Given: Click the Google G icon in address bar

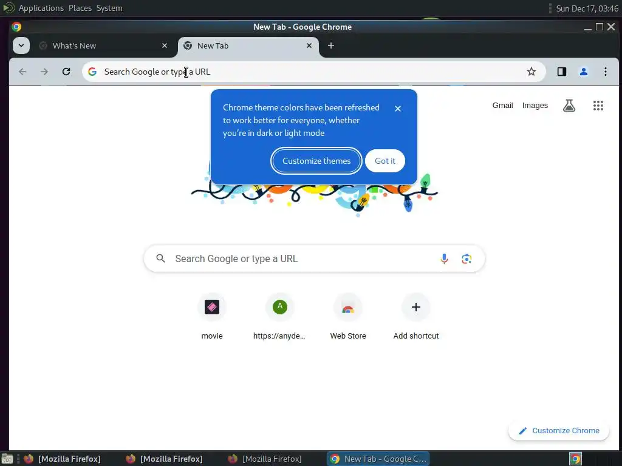Looking at the screenshot, I should [x=92, y=72].
